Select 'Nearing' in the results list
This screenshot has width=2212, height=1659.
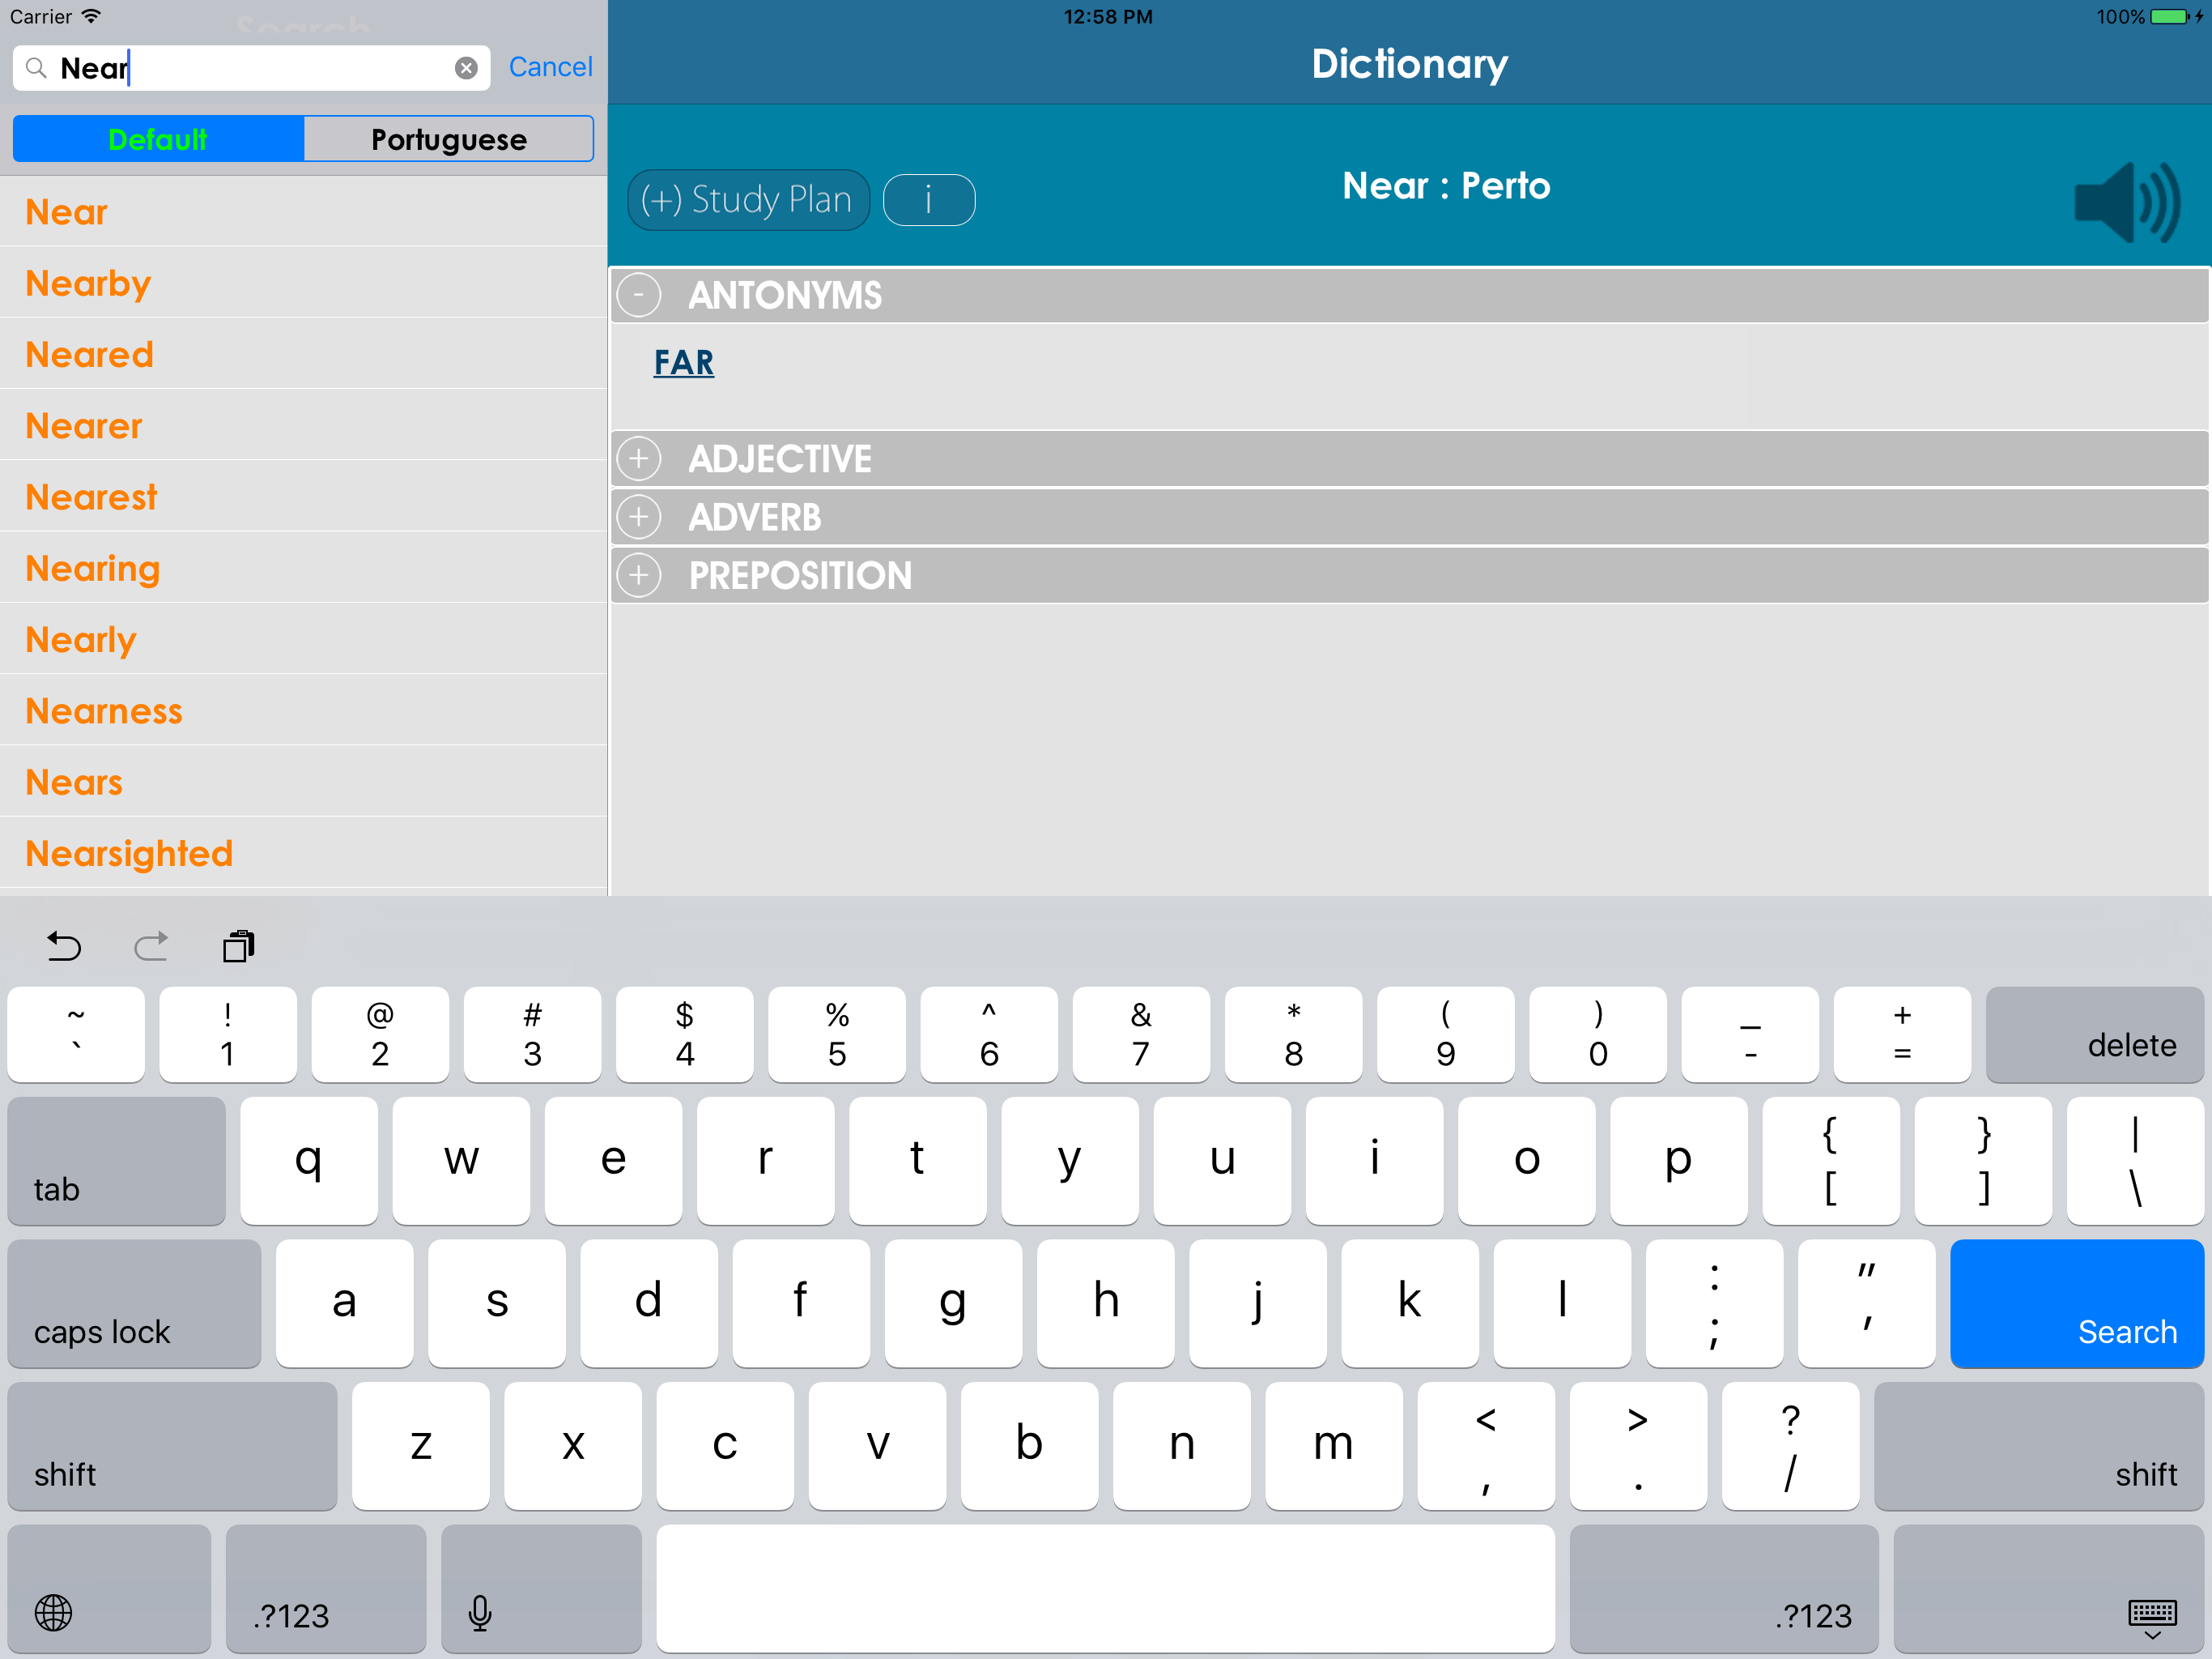point(303,569)
